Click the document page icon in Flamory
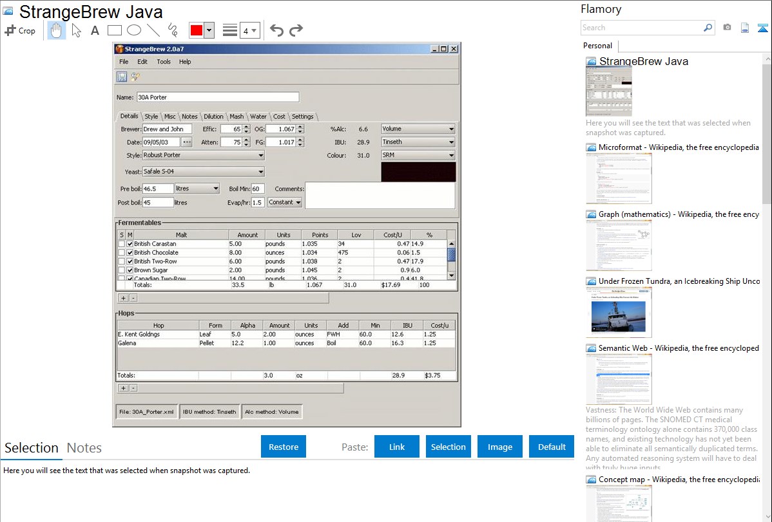The image size is (772, 522). (x=745, y=28)
